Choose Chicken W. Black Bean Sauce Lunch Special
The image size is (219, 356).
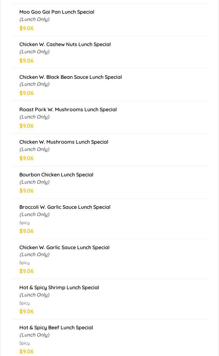click(109, 85)
